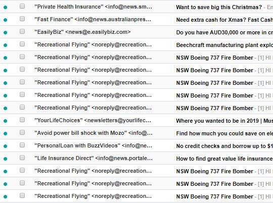Check the box beside the EasilyBiz email

tap(22, 31)
